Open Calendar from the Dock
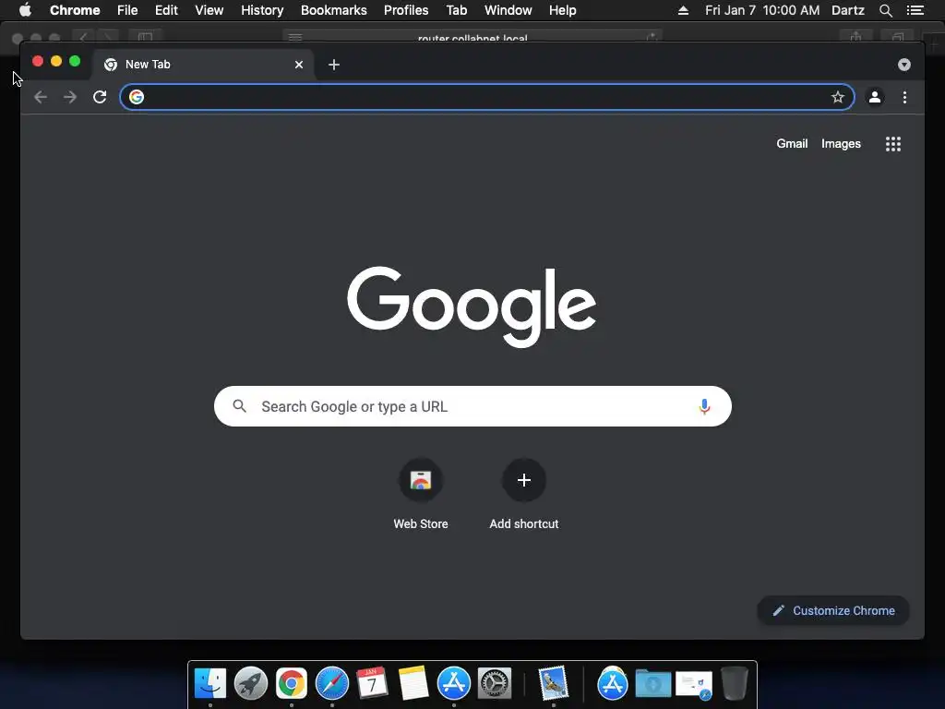This screenshot has width=945, height=709. pos(372,683)
